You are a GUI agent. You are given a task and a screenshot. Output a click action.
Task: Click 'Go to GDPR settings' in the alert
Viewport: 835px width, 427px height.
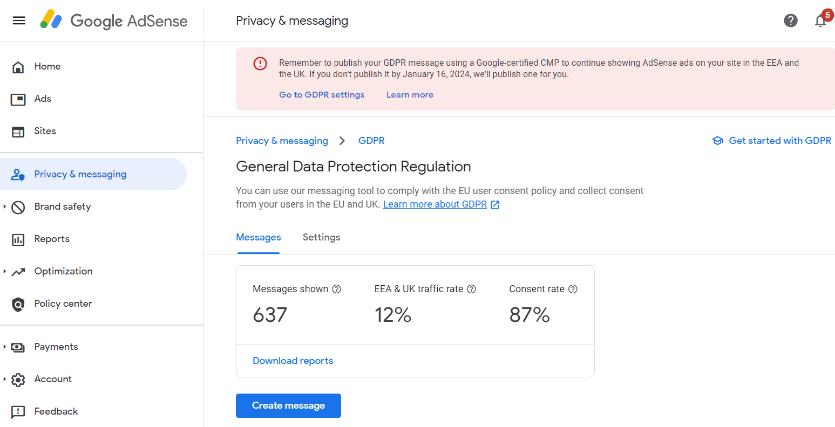point(322,94)
